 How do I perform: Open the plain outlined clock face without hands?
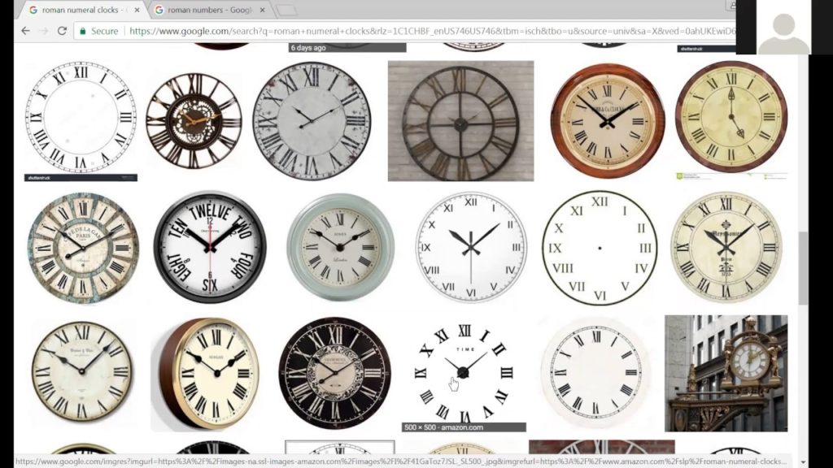(x=600, y=248)
